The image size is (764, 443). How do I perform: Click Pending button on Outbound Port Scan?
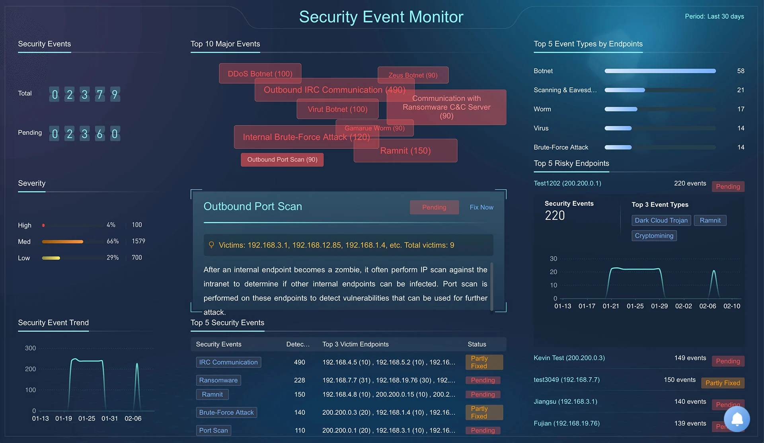coord(434,207)
